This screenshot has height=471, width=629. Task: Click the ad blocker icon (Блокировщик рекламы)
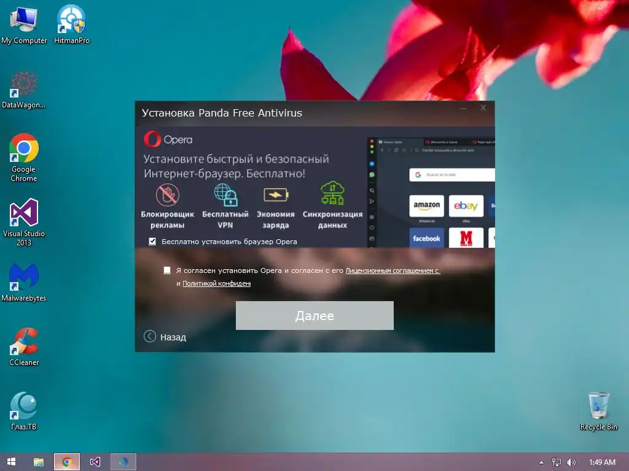167,194
